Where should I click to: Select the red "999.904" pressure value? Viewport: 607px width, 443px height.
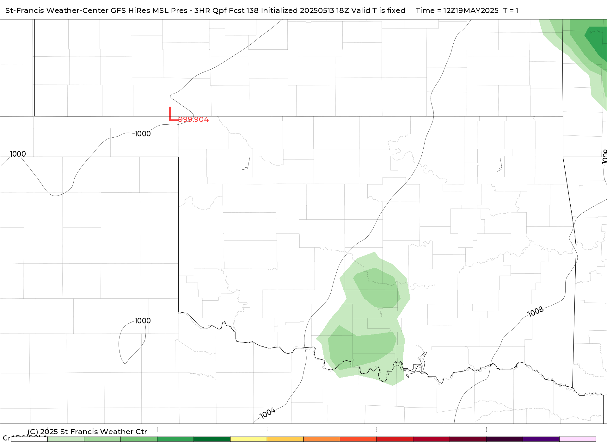[193, 119]
